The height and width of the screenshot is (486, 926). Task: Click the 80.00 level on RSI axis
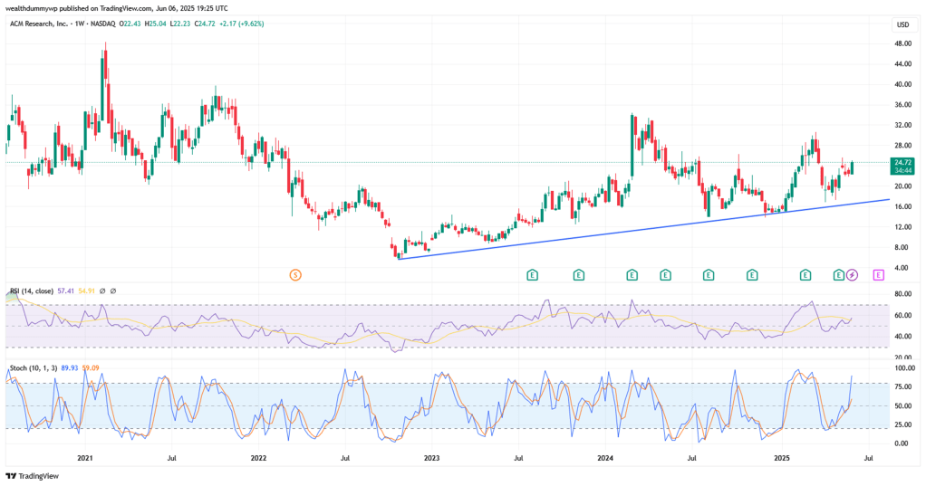(903, 294)
